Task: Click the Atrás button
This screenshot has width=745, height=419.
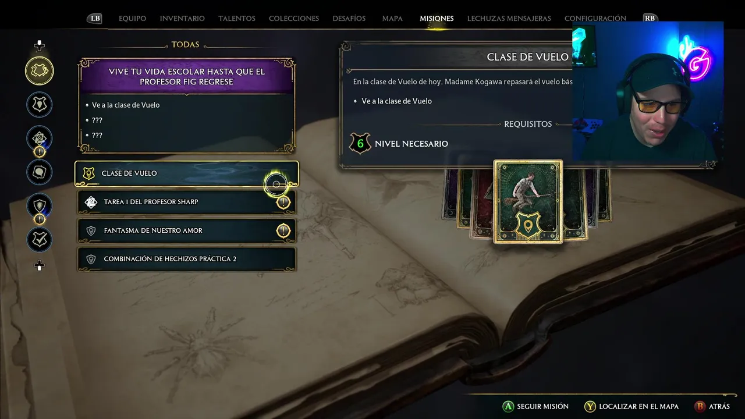Action: [712, 406]
